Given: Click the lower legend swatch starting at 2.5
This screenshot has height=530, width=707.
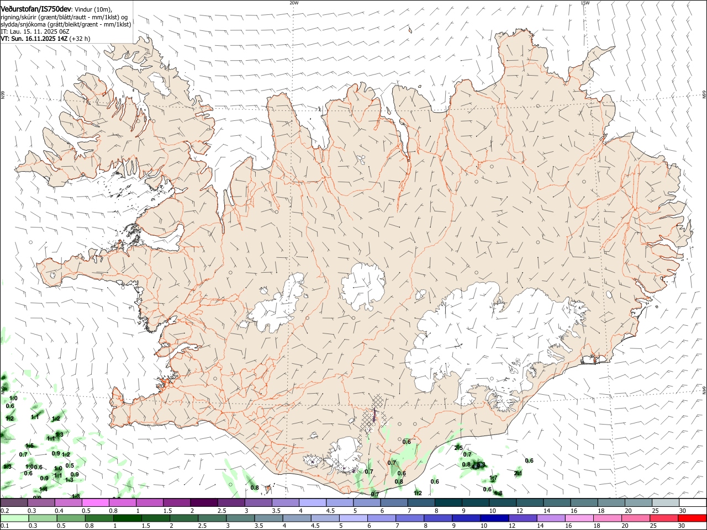Looking at the screenshot, I should click(x=212, y=518).
